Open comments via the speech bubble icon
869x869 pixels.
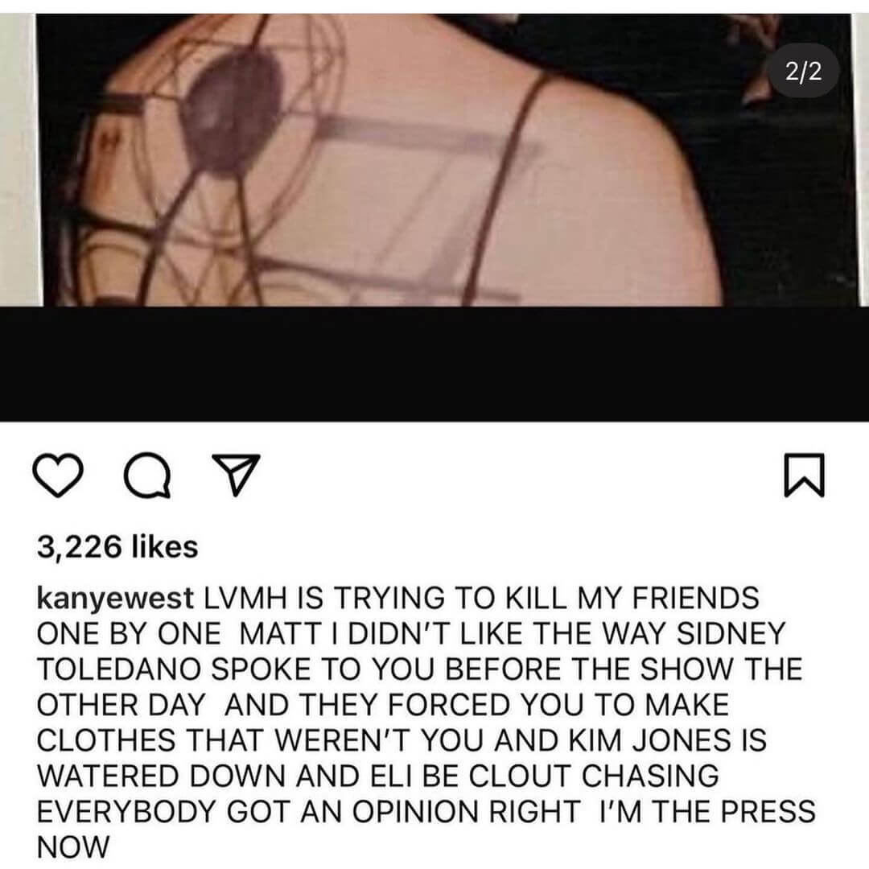147,475
